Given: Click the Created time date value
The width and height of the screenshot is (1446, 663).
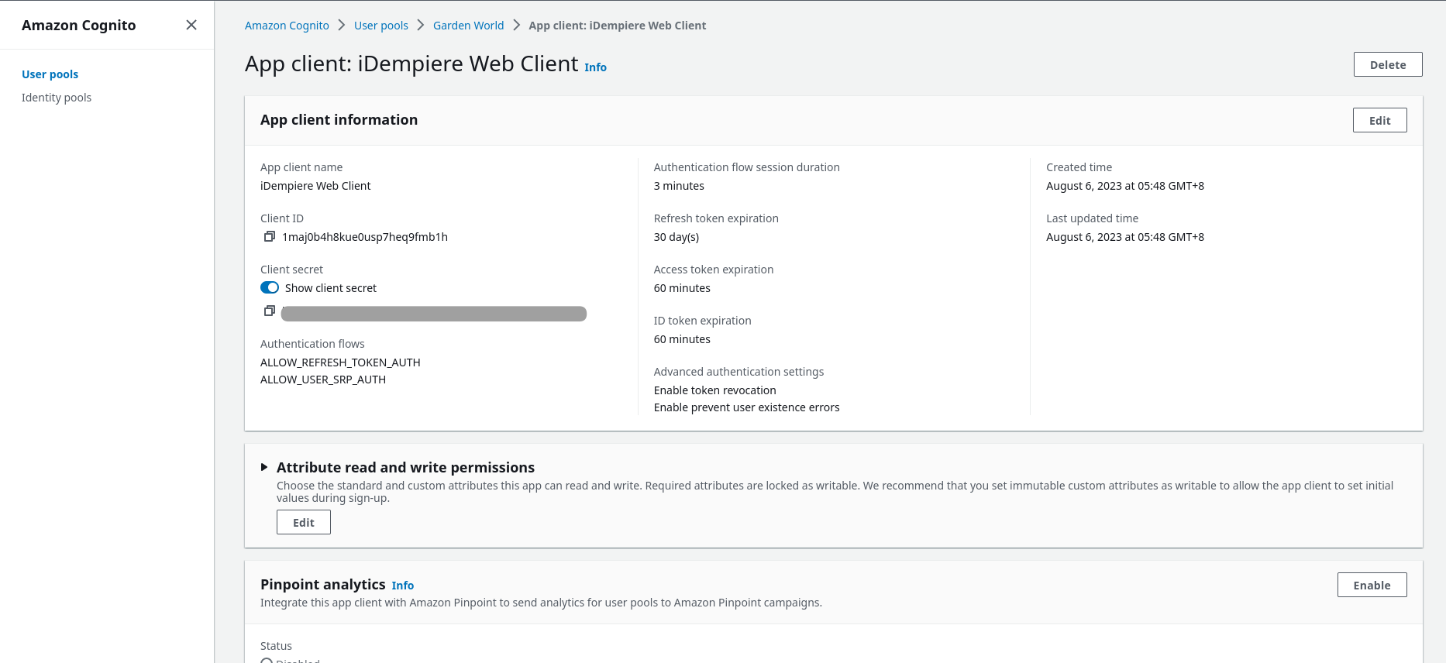Looking at the screenshot, I should pyautogui.click(x=1125, y=186).
